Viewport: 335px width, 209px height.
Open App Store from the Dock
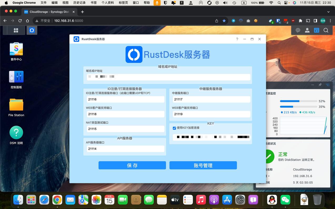(227, 200)
